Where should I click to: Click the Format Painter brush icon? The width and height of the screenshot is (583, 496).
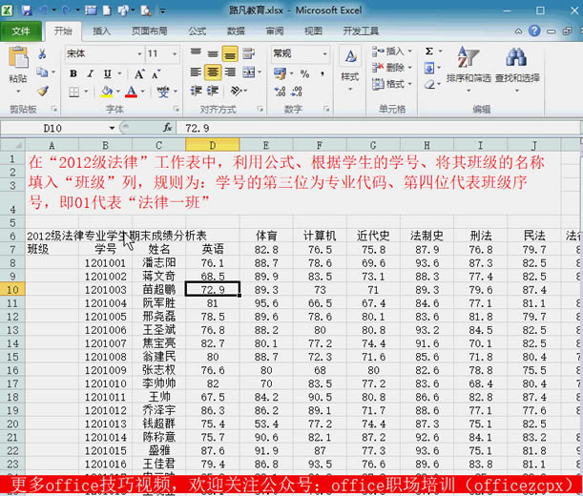tap(43, 91)
